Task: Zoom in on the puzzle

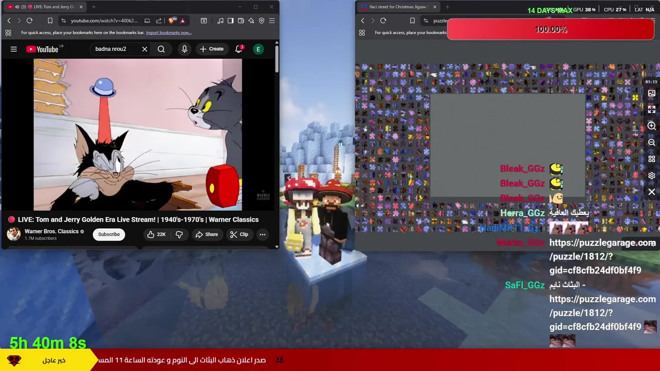Action: tap(652, 126)
